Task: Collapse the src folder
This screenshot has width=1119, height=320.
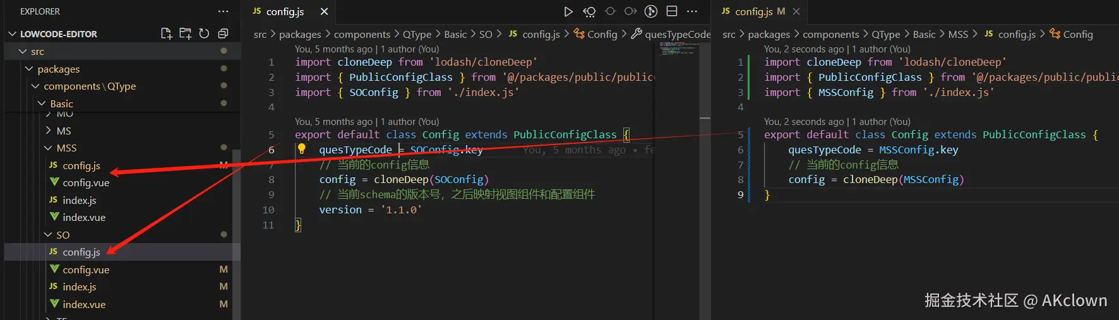Action: coord(23,51)
